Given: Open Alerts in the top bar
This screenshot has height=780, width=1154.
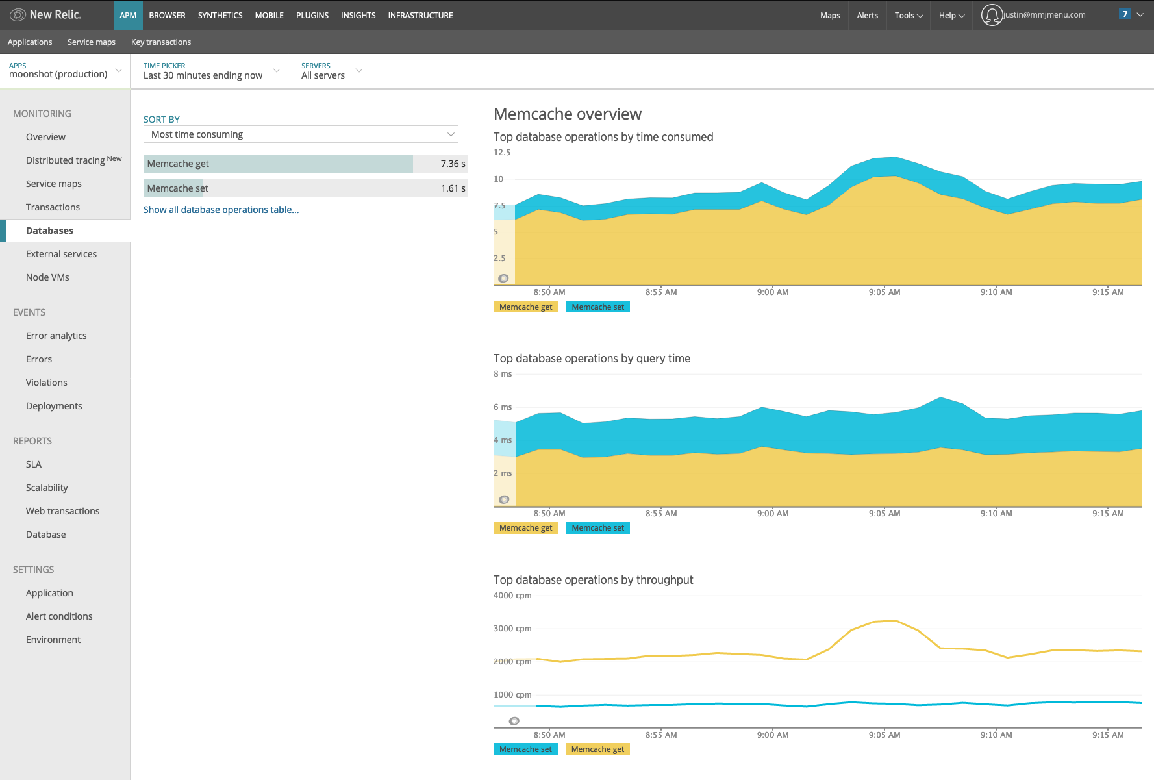Looking at the screenshot, I should [x=867, y=15].
